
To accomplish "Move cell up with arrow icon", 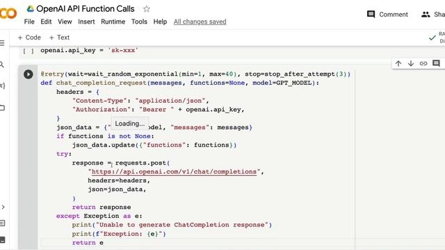I will [398, 63].
